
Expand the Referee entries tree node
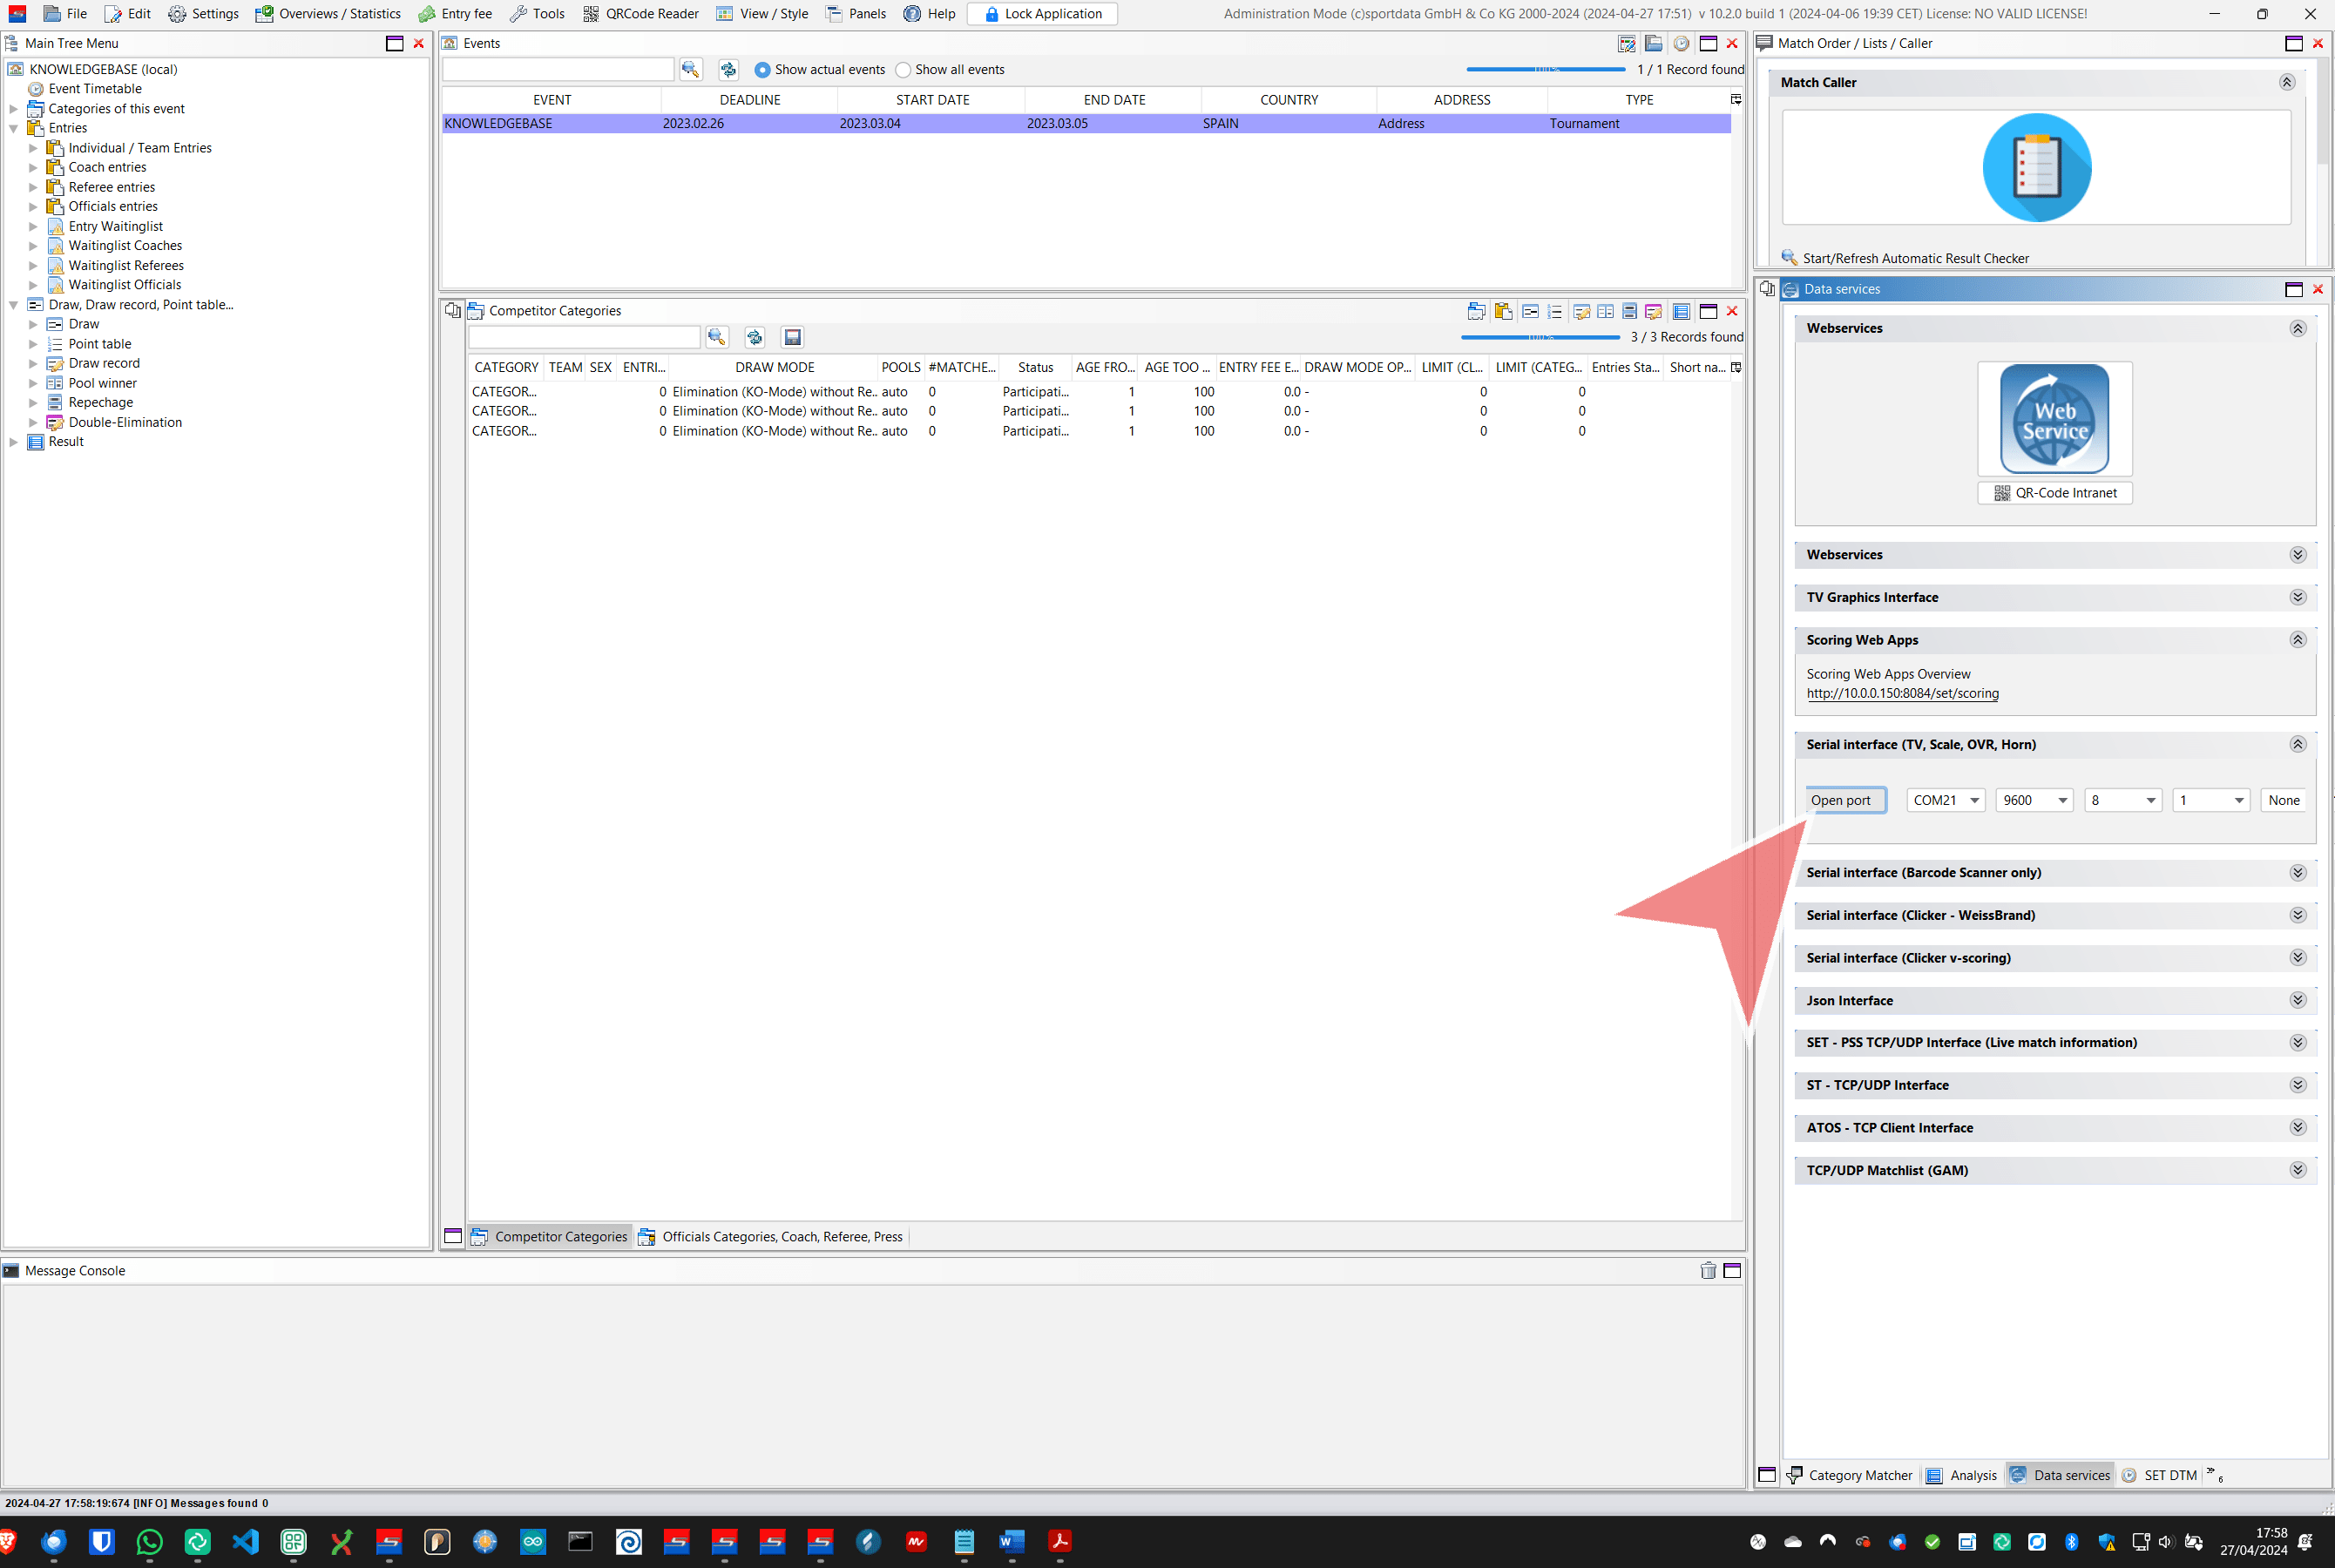[x=33, y=187]
